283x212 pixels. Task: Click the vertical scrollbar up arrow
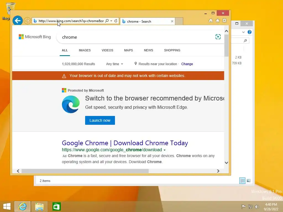click(x=227, y=31)
